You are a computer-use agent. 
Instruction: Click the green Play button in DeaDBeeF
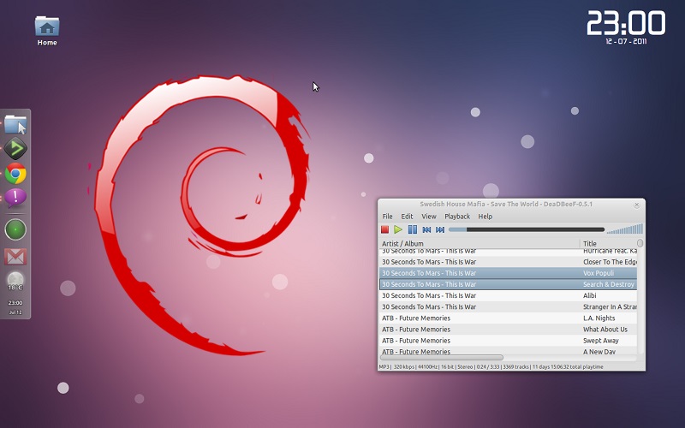coord(398,229)
